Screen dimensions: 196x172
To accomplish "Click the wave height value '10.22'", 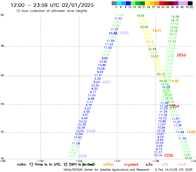I will coord(83,121).
